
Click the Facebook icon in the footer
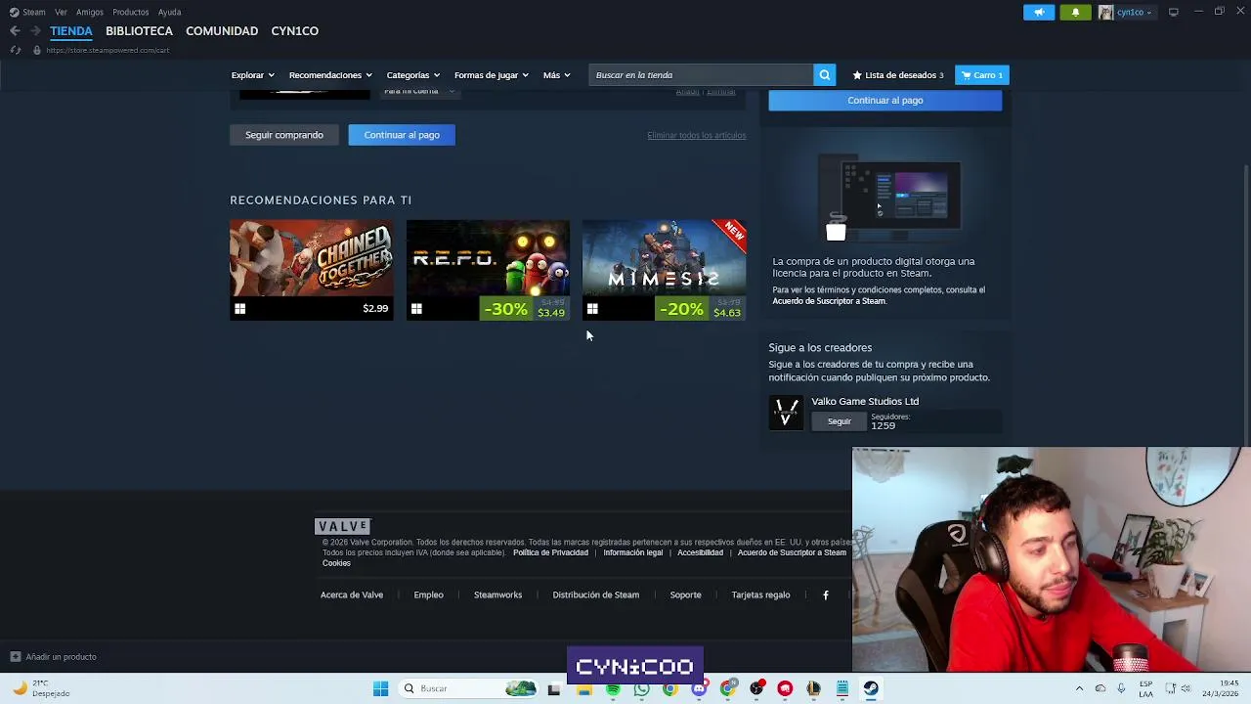pos(826,594)
